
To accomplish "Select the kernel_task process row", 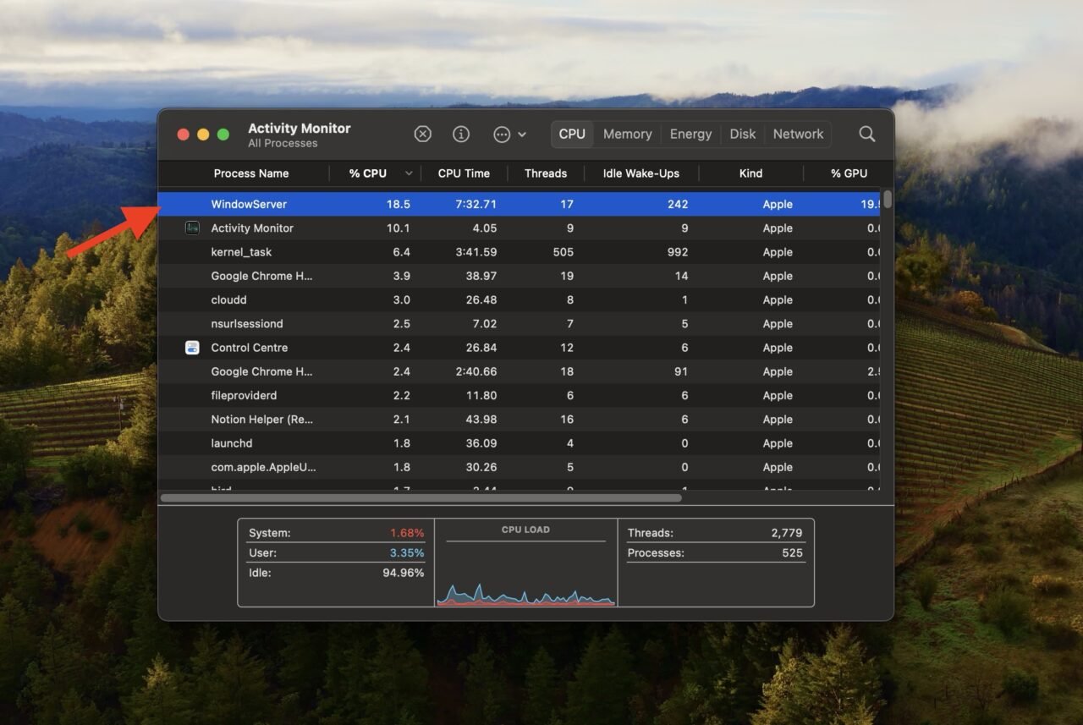I will (x=520, y=251).
